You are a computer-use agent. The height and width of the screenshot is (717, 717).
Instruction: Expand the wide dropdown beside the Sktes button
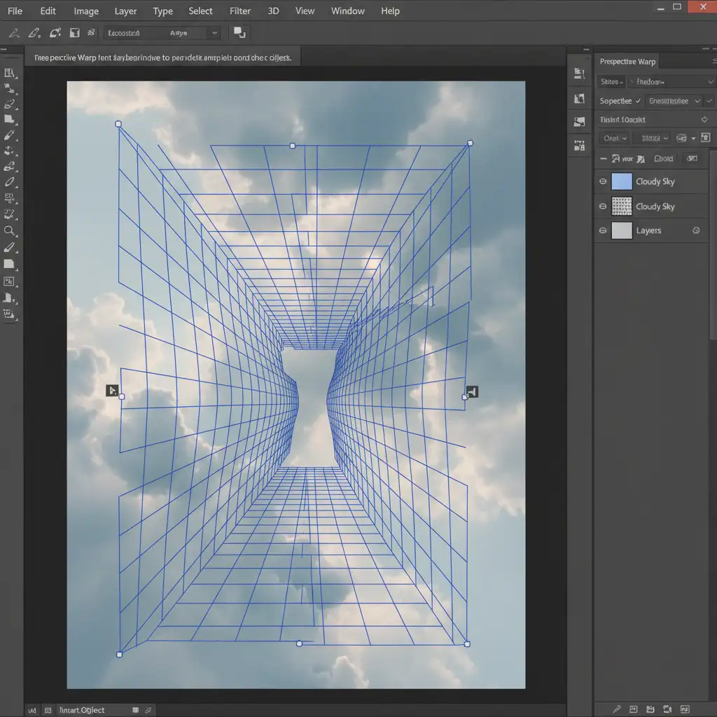click(x=672, y=82)
